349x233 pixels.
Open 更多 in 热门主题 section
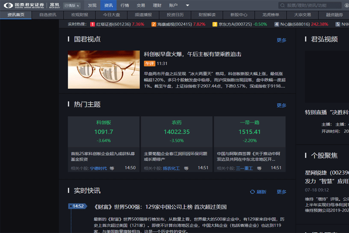pos(281,105)
